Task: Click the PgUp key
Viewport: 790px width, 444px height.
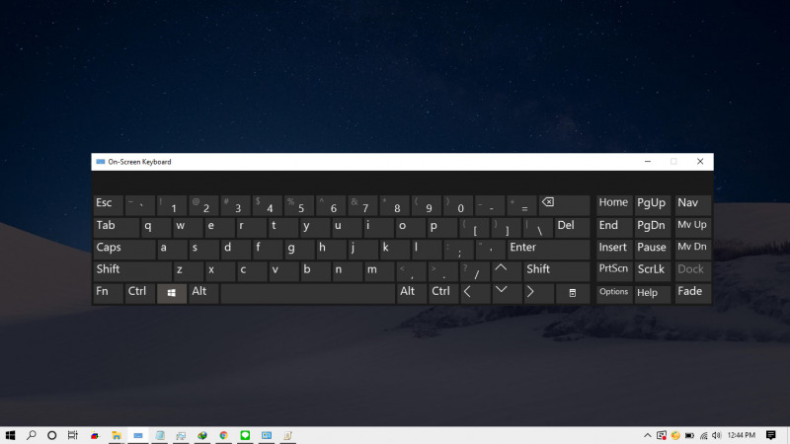Action: tap(653, 205)
